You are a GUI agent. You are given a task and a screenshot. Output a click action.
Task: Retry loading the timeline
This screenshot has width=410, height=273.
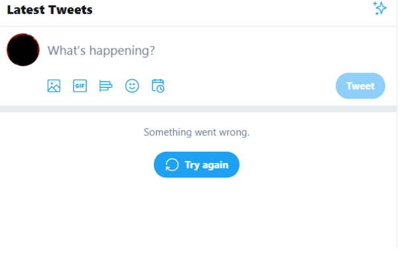196,165
